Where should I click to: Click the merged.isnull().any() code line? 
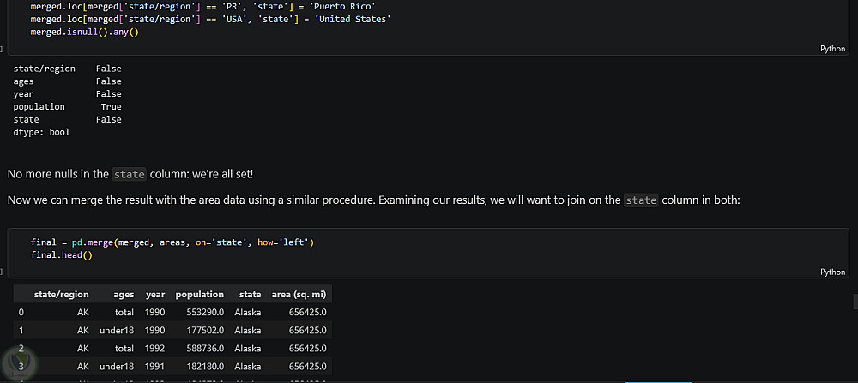coord(84,32)
